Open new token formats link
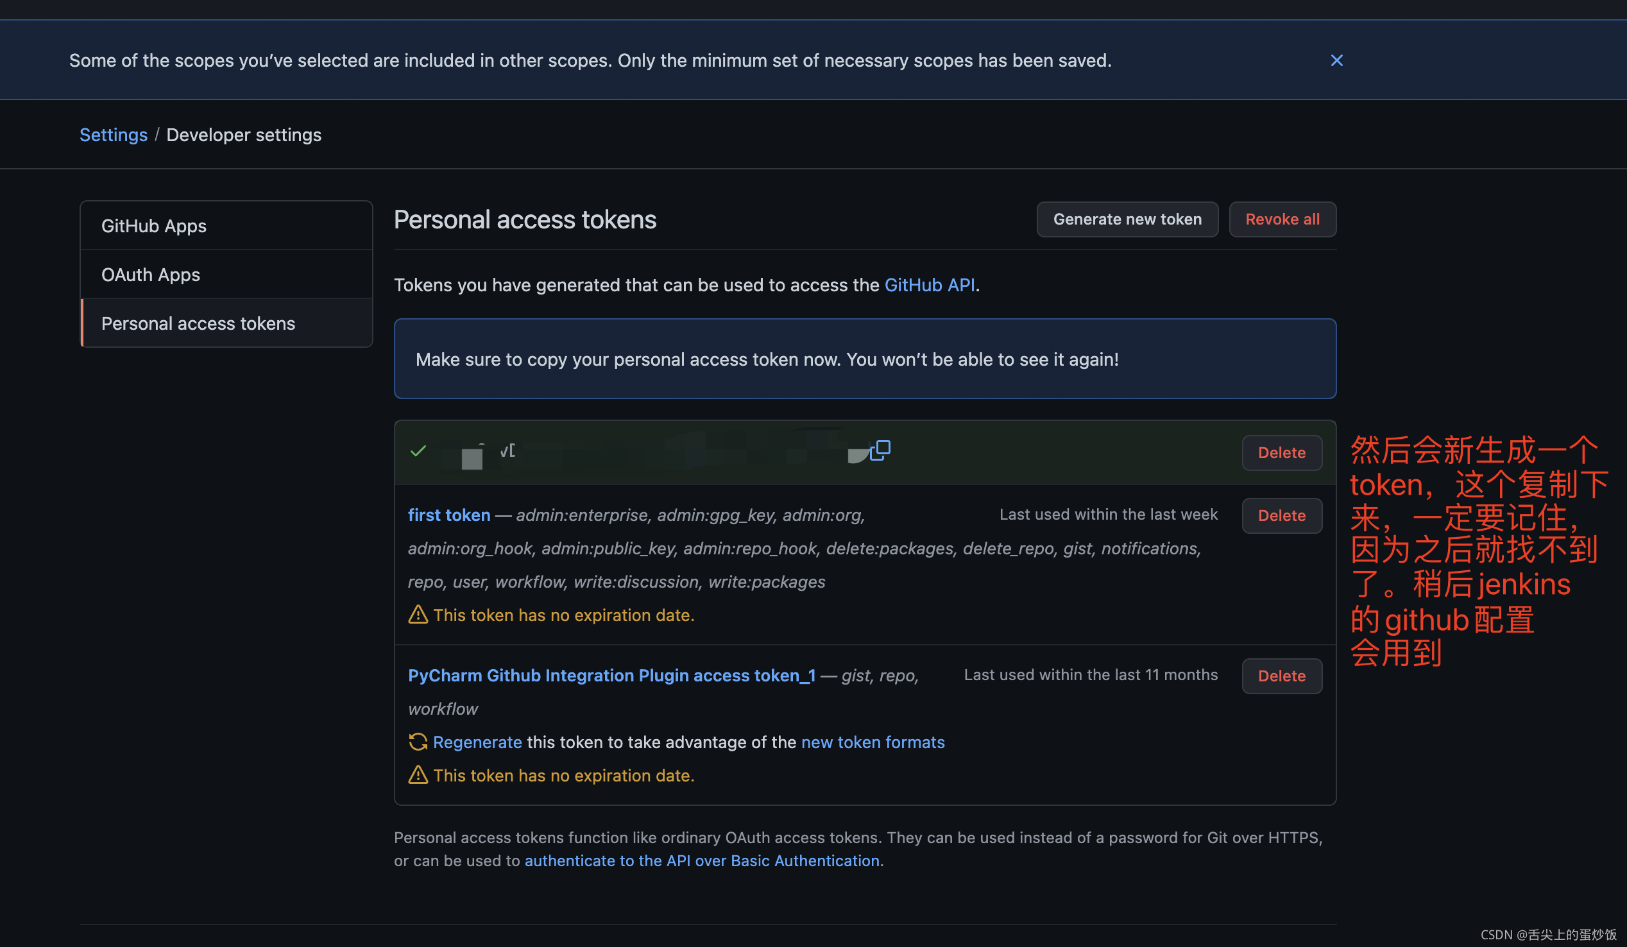The image size is (1627, 947). pyautogui.click(x=873, y=742)
